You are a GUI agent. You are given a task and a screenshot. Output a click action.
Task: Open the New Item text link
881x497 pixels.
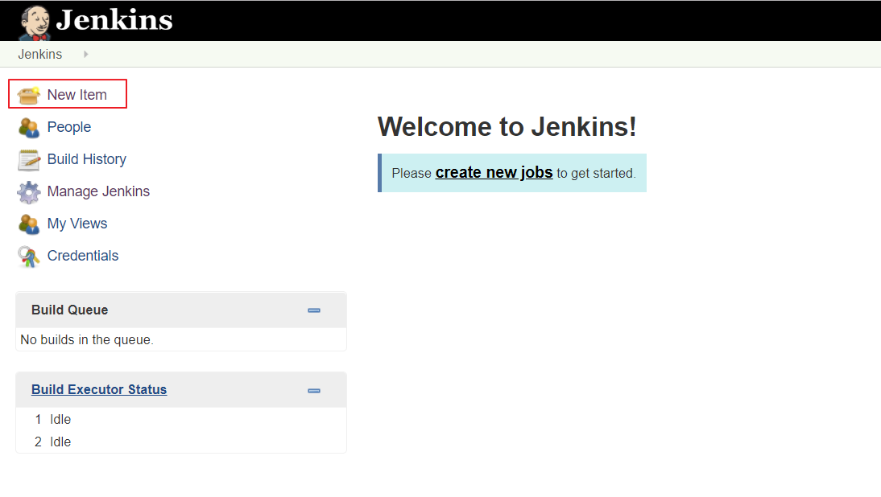77,95
